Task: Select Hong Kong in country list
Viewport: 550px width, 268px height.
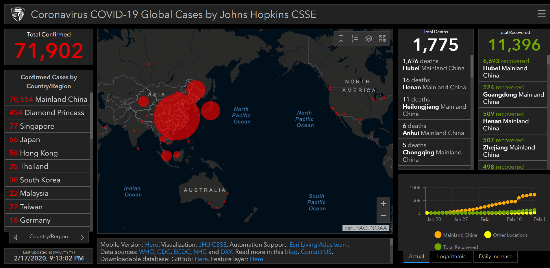Action: click(x=48, y=153)
